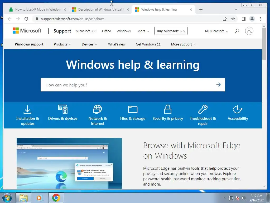This screenshot has height=203, width=270.
Task: Open the share page icon in address bar
Action: coord(225,19)
